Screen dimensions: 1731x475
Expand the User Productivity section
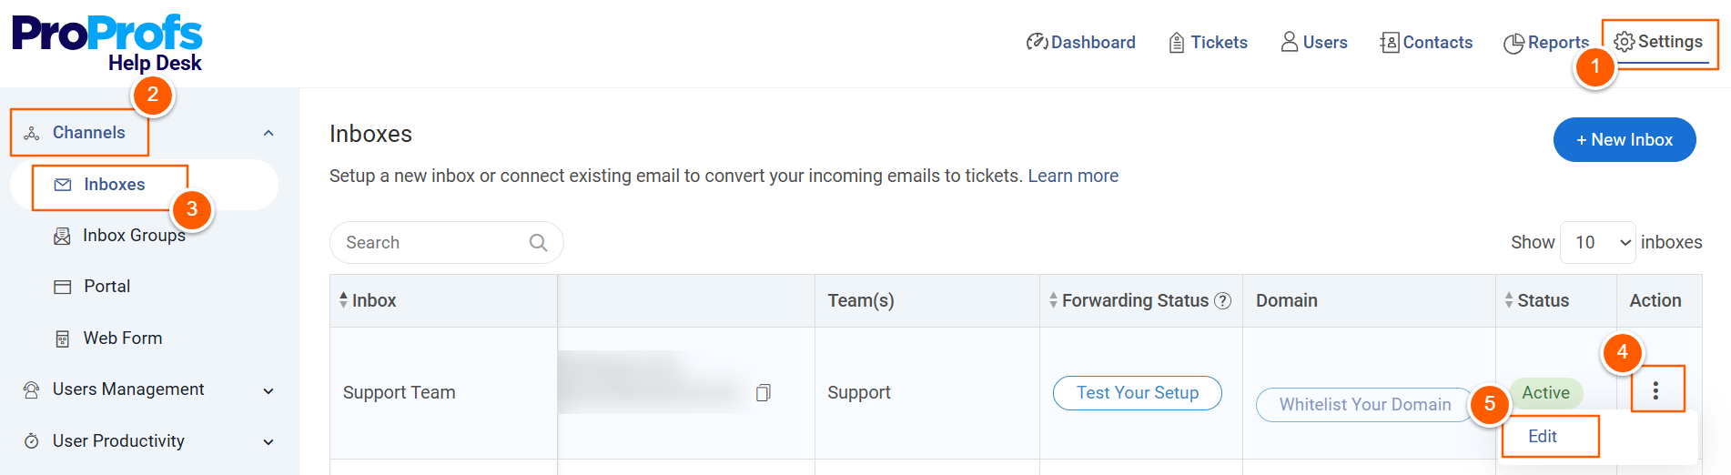tap(268, 442)
